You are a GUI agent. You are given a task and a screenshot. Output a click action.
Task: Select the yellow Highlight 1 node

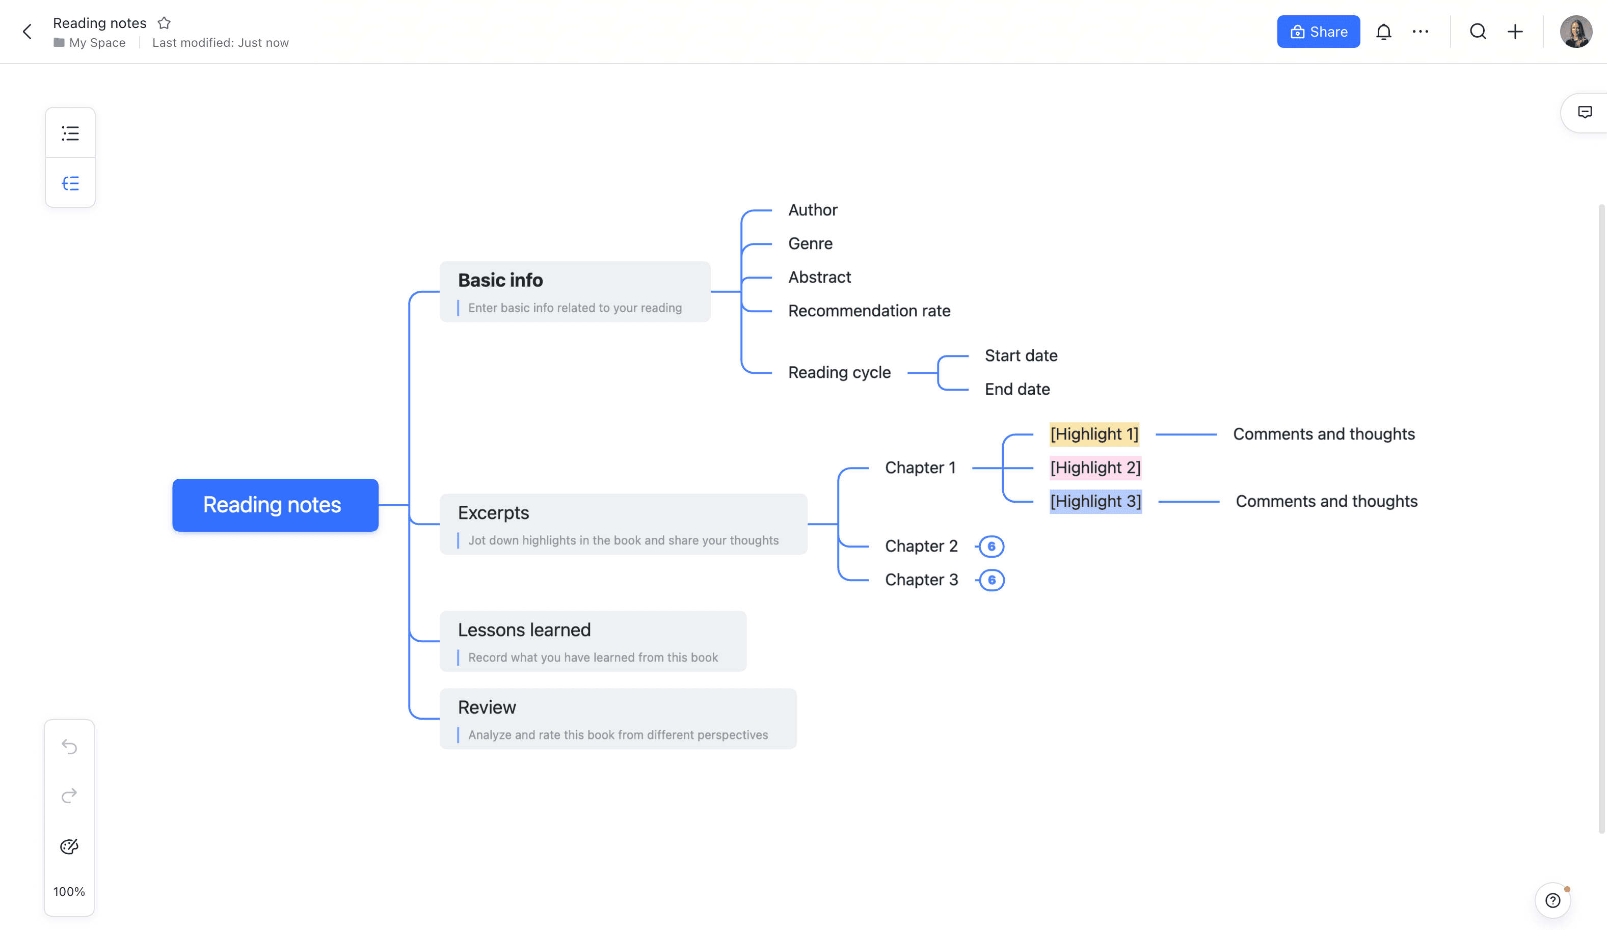[1093, 434]
